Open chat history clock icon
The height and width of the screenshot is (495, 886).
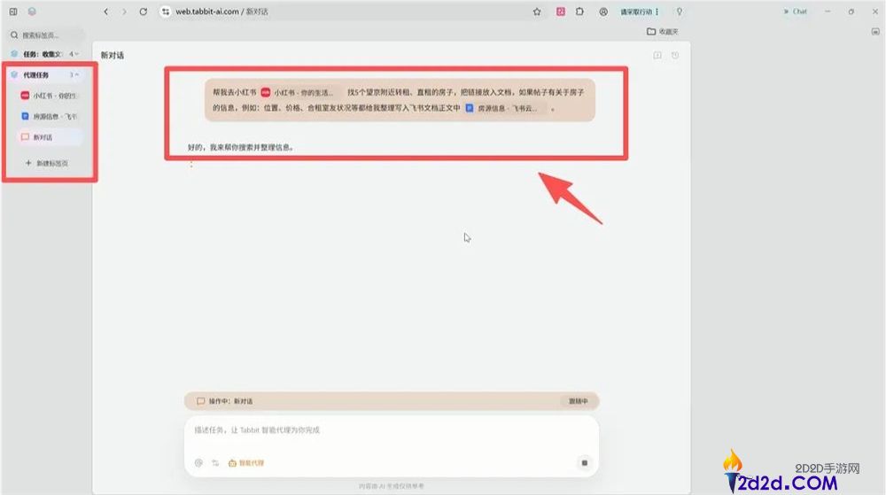(x=675, y=55)
